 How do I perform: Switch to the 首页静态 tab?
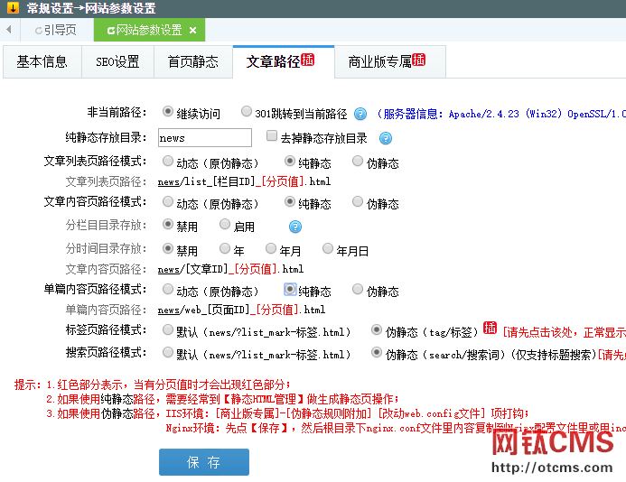[x=192, y=62]
